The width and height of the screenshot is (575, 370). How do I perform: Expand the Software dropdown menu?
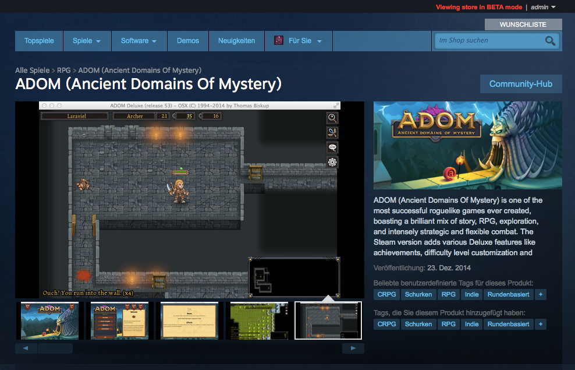(x=139, y=41)
